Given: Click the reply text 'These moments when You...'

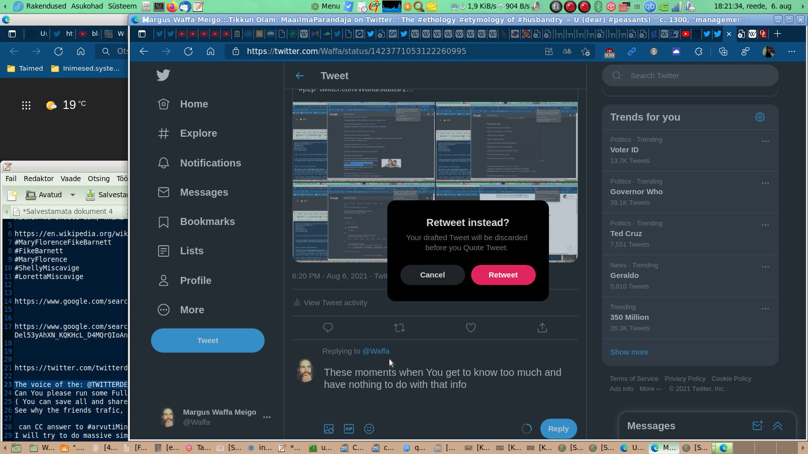Looking at the screenshot, I should click(442, 378).
